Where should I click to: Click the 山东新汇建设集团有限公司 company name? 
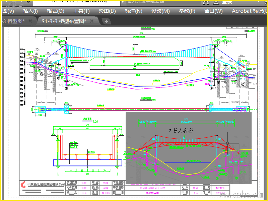tap(46, 185)
